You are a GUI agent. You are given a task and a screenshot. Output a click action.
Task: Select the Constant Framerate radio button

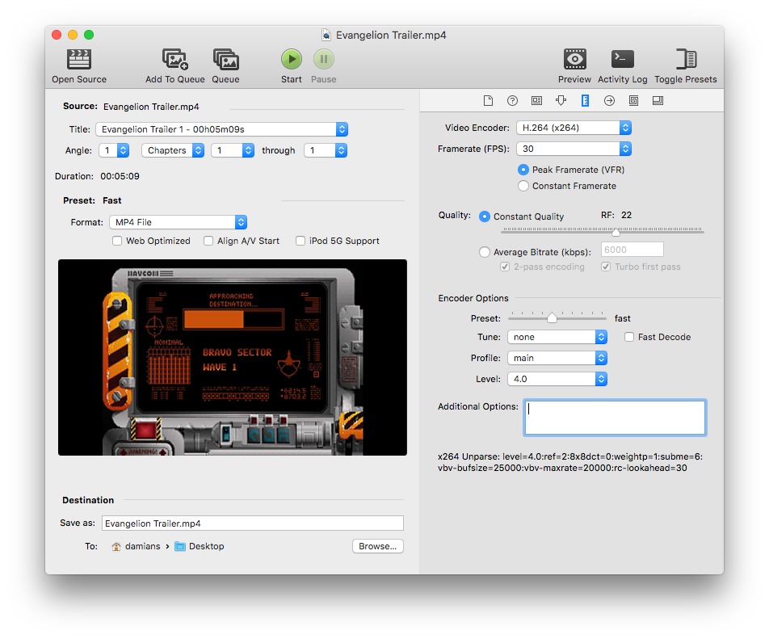[523, 186]
